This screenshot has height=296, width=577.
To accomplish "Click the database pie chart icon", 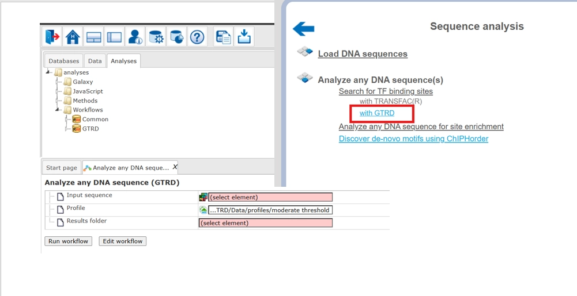I will 176,37.
